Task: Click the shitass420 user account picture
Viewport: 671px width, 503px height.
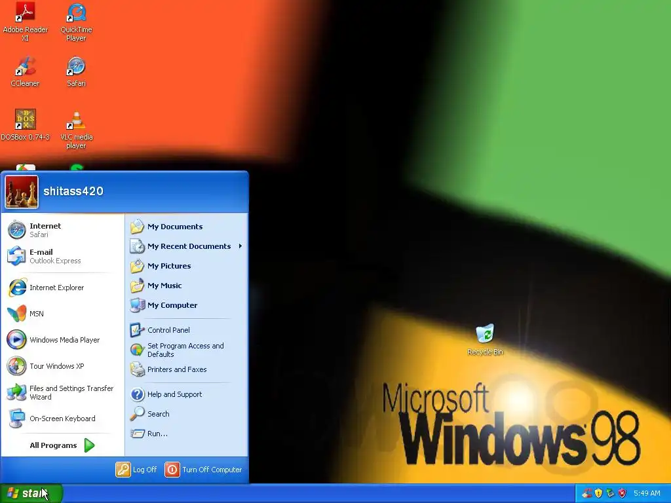Action: (22, 192)
